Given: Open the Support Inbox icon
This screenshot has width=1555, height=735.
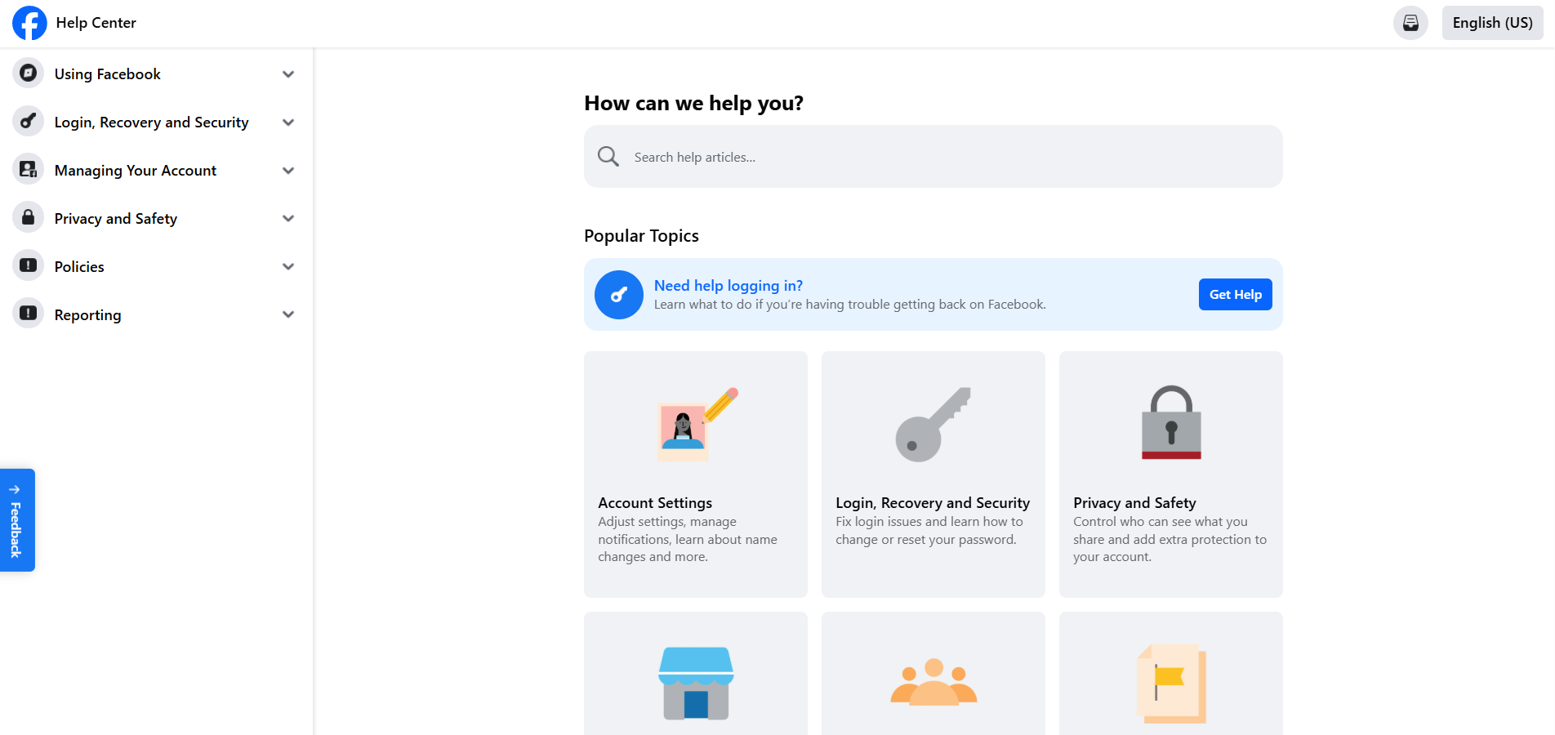Looking at the screenshot, I should 1410,23.
